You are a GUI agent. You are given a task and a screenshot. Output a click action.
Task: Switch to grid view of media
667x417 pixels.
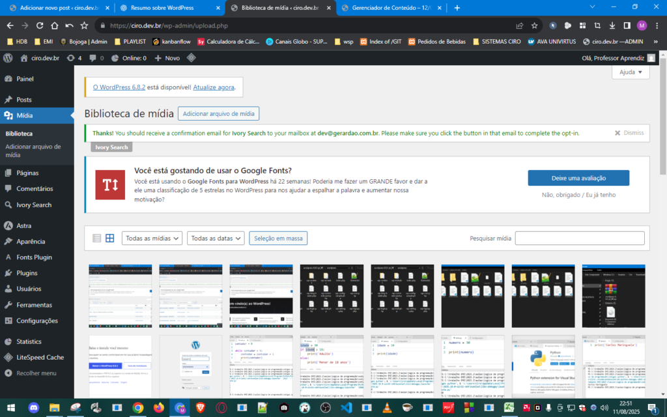click(110, 238)
